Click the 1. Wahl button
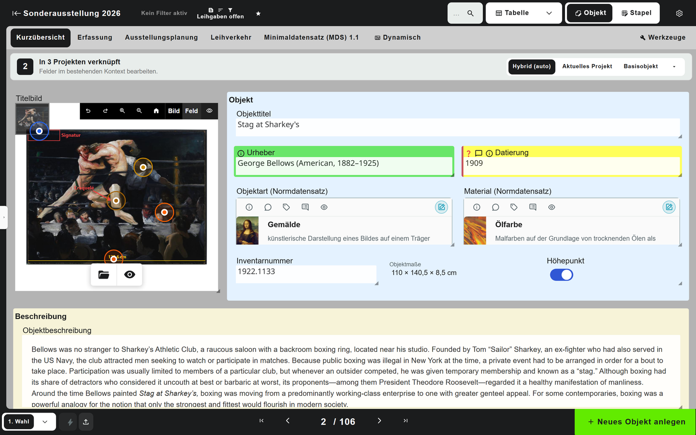The width and height of the screenshot is (696, 435). click(19, 422)
